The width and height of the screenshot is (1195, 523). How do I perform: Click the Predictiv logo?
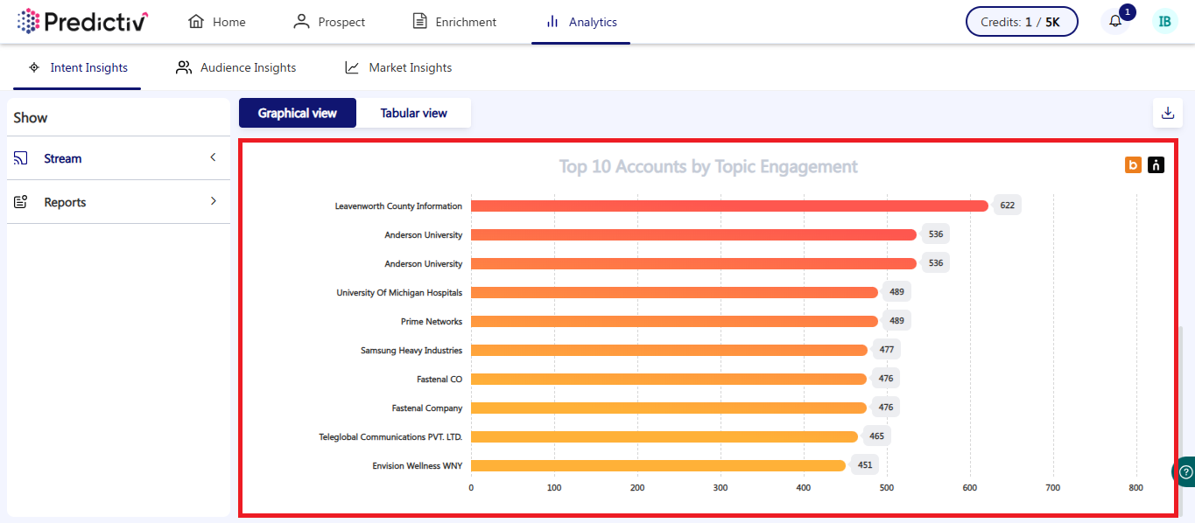pos(82,21)
